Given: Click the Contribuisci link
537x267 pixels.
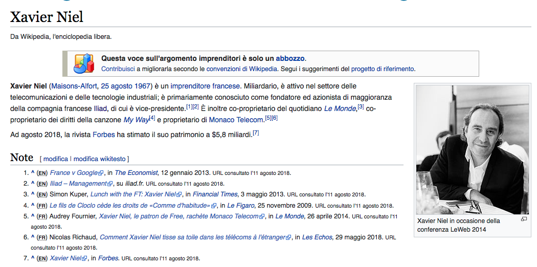Looking at the screenshot, I should (118, 69).
